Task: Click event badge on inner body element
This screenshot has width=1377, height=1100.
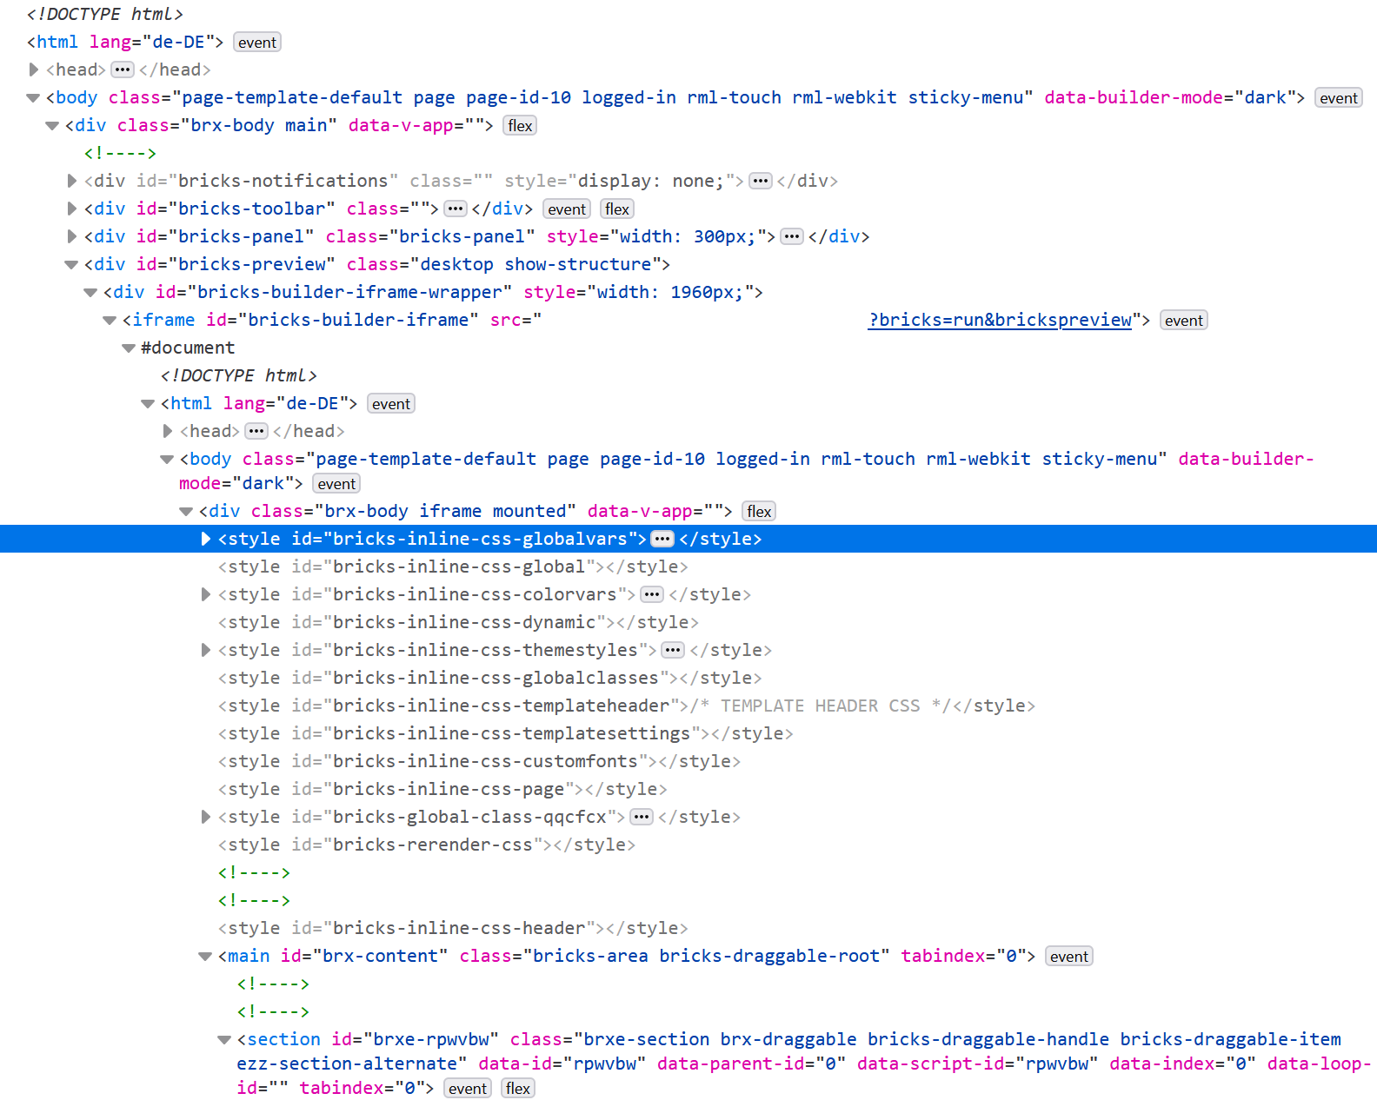Action: pos(336,484)
